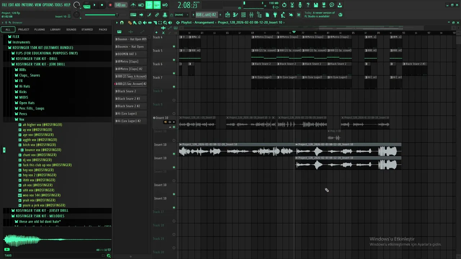Collapse KOSFINGER 150K KIT - JERK DRILL folder
Image resolution: width=461 pixels, height=259 pixels.
40,64
